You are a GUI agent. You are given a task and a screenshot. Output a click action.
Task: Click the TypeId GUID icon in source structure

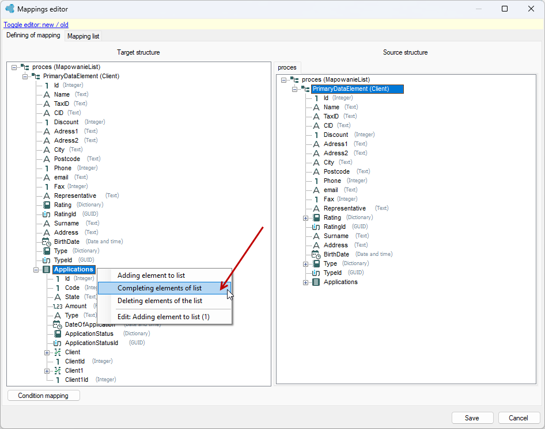316,273
